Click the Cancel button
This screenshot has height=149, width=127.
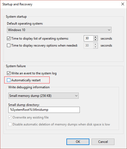coord(103,142)
